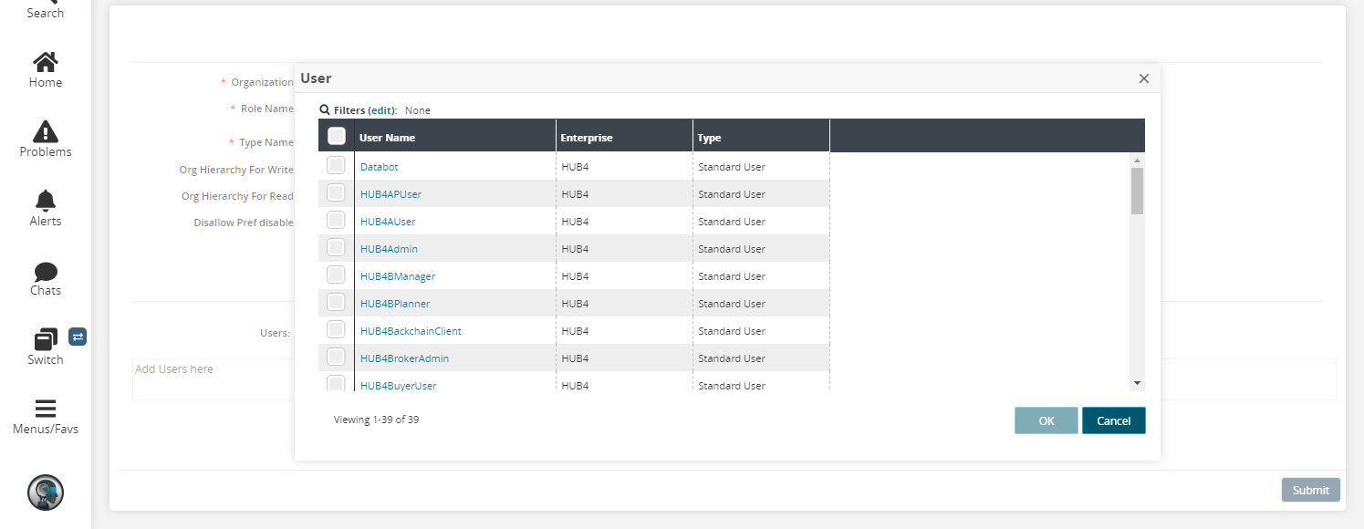1364x529 pixels.
Task: Open the Alerts bell icon
Action: coord(45,201)
